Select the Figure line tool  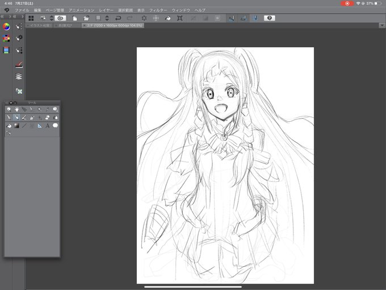click(x=24, y=126)
